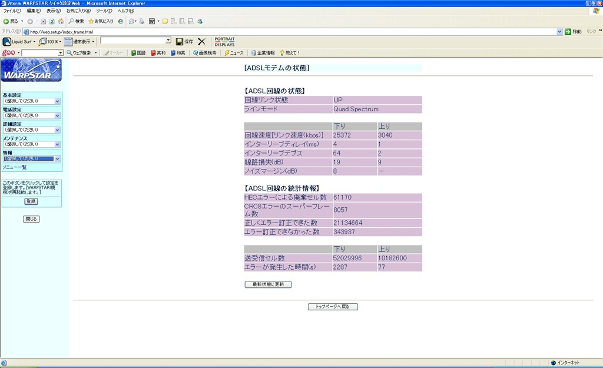Open the 編集(E) menu
Image resolution: width=603 pixels, height=368 pixels.
[x=34, y=11]
